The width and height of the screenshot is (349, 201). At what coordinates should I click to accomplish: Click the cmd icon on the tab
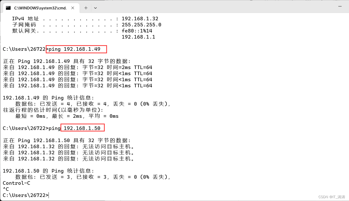[x=8, y=8]
